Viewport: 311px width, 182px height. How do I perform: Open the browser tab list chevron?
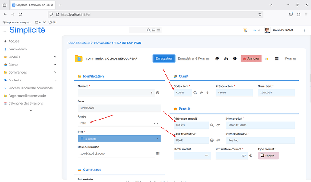(x=271, y=5)
